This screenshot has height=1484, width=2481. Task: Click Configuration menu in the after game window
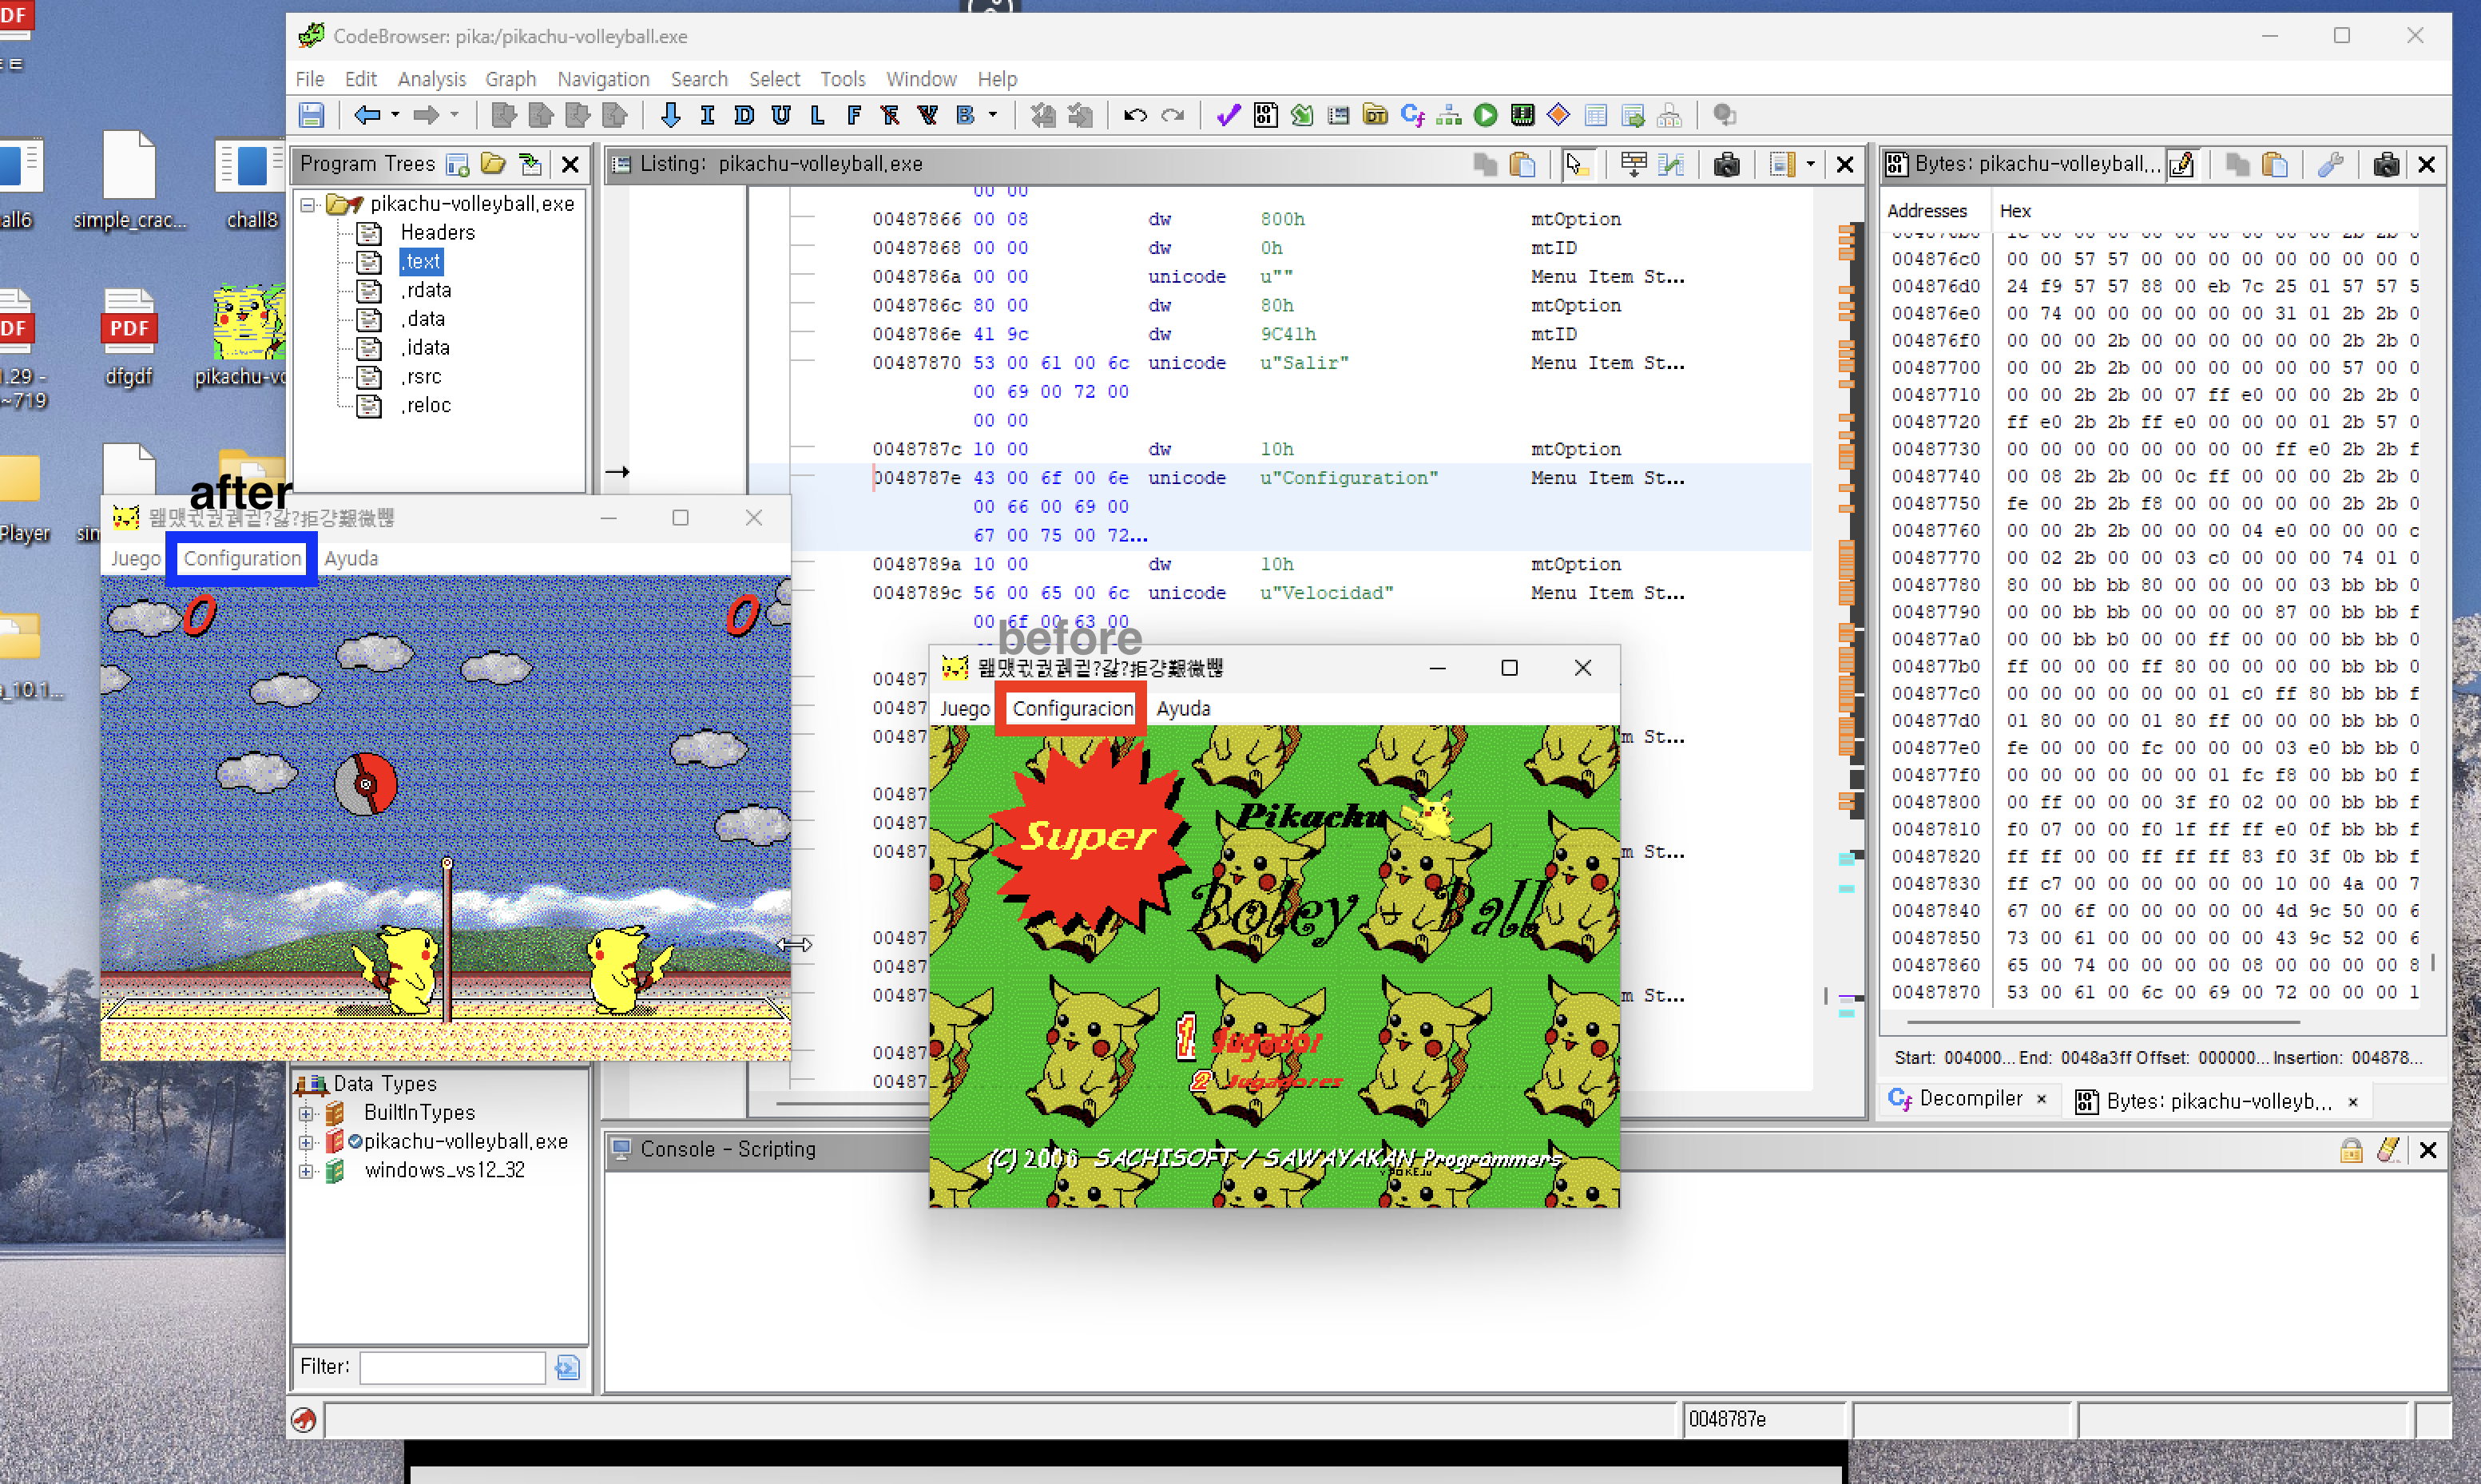pos(242,559)
